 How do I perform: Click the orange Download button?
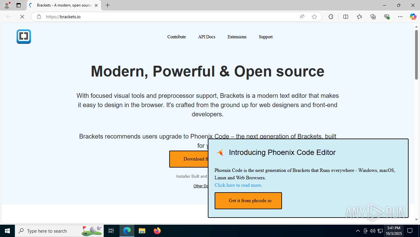coord(189,159)
